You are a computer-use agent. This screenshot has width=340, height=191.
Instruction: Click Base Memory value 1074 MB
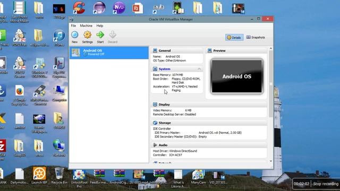(177, 75)
